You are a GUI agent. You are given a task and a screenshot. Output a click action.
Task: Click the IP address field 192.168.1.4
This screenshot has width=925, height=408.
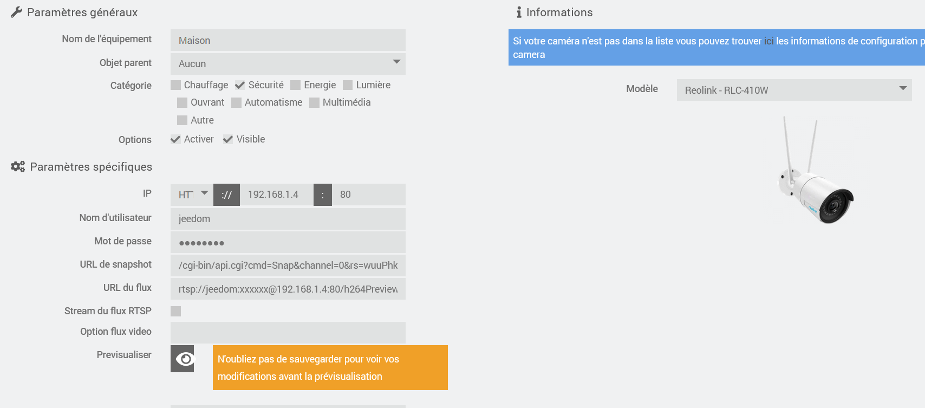click(x=277, y=195)
